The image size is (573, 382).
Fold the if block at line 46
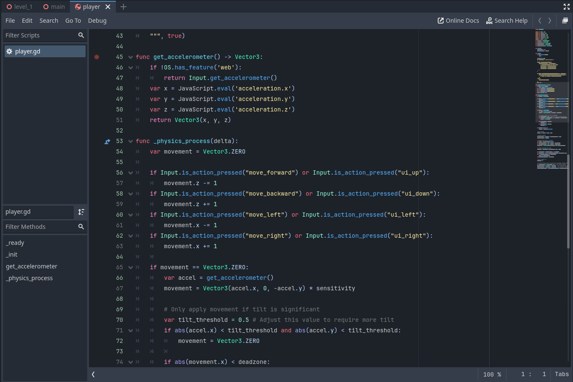[131, 68]
